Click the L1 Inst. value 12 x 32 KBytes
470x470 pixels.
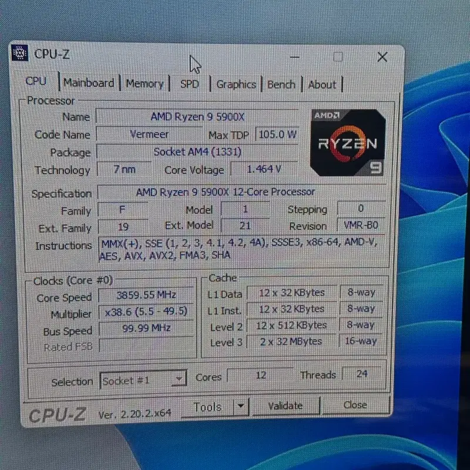291,309
